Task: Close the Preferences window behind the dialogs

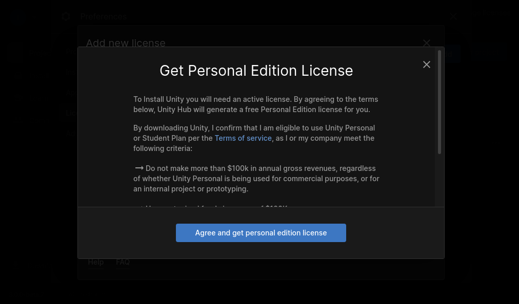Action: pos(453,16)
